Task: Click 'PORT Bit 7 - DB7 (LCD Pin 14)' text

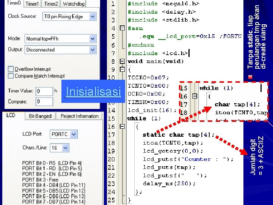Action: coord(54,202)
